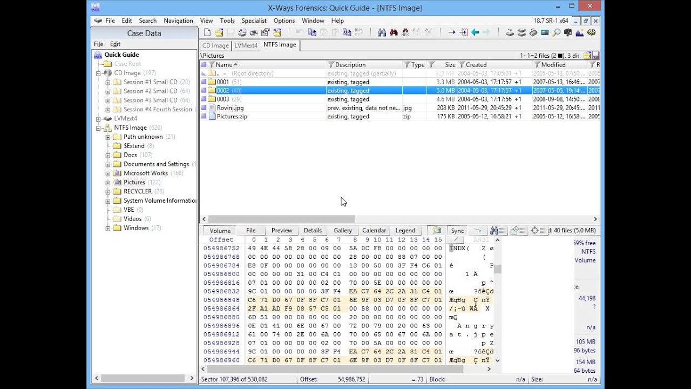Screen dimensions: 691x389
Task: Toggle tag box for Rovinj.jpg
Action: (x=204, y=108)
